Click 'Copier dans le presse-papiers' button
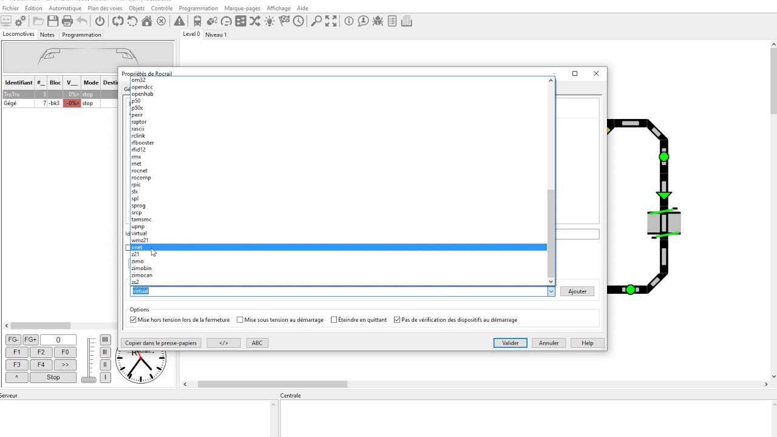The image size is (777, 437). (x=161, y=343)
